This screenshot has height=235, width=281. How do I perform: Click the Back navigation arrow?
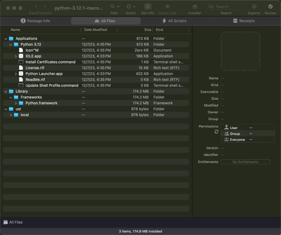pyautogui.click(x=36, y=6)
